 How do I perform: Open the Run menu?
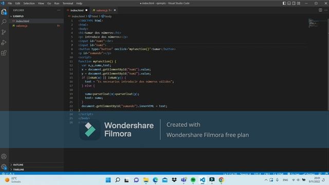click(57, 4)
